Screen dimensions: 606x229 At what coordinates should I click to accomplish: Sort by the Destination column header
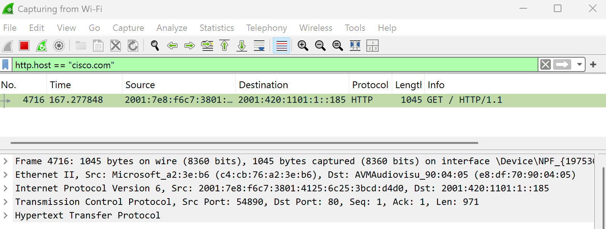pyautogui.click(x=292, y=85)
